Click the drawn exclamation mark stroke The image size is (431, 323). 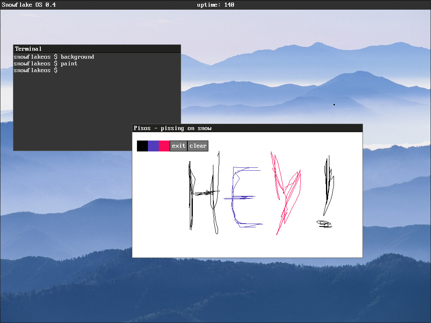click(329, 185)
